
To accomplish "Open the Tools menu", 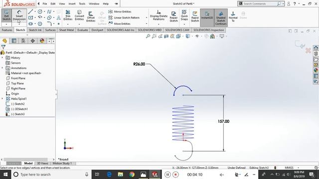I will [x=82, y=3].
